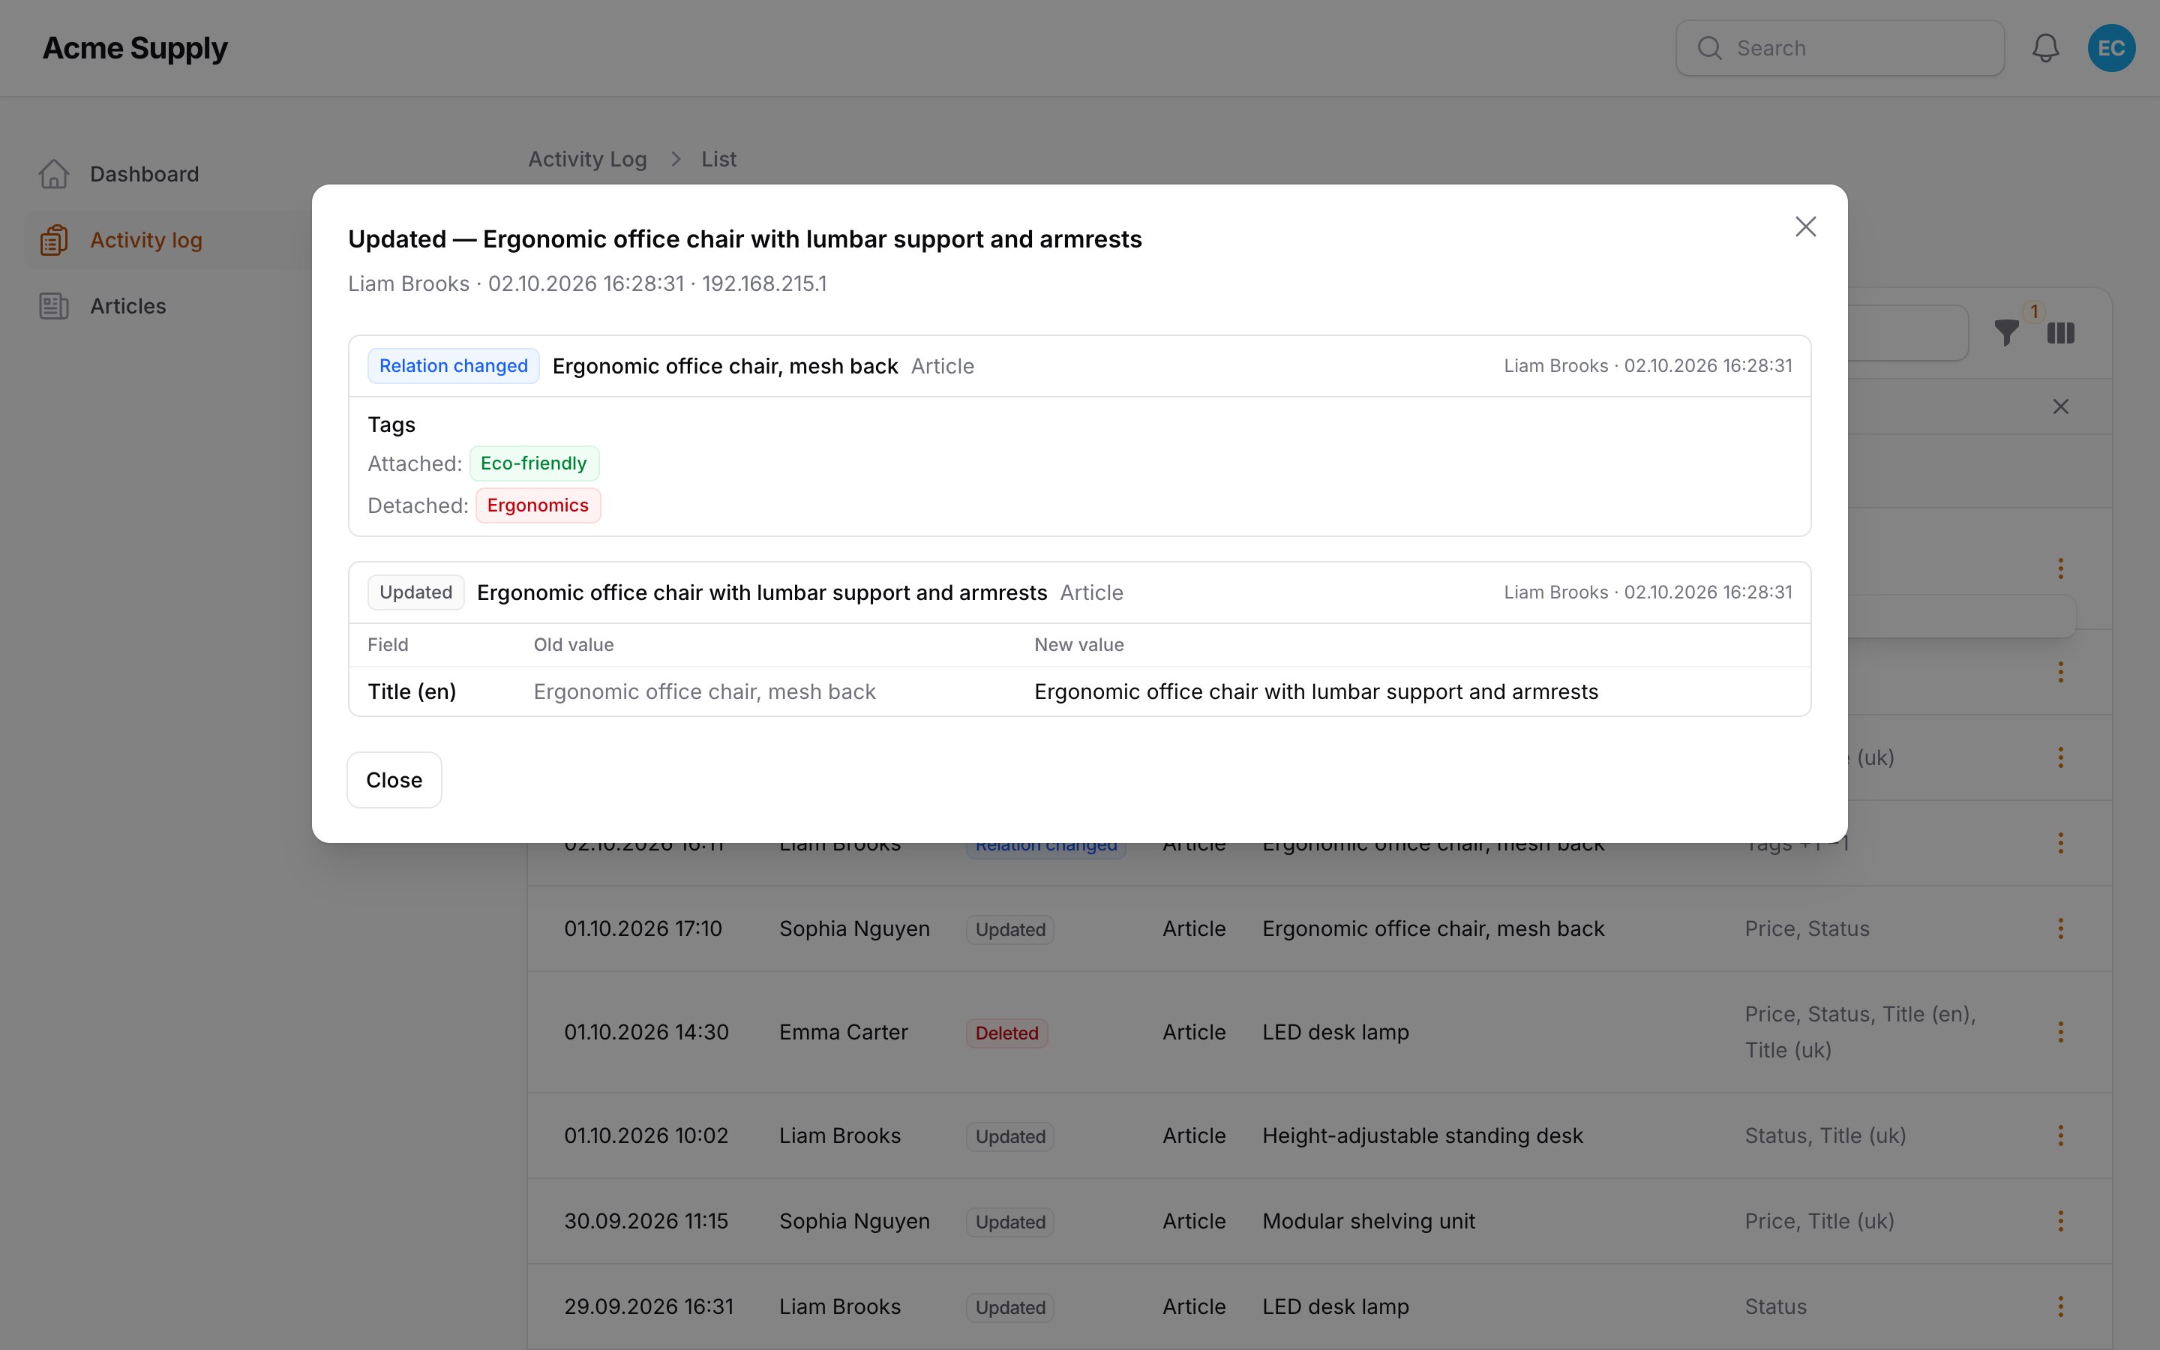Click the Ergonomics detached tag

(x=537, y=505)
